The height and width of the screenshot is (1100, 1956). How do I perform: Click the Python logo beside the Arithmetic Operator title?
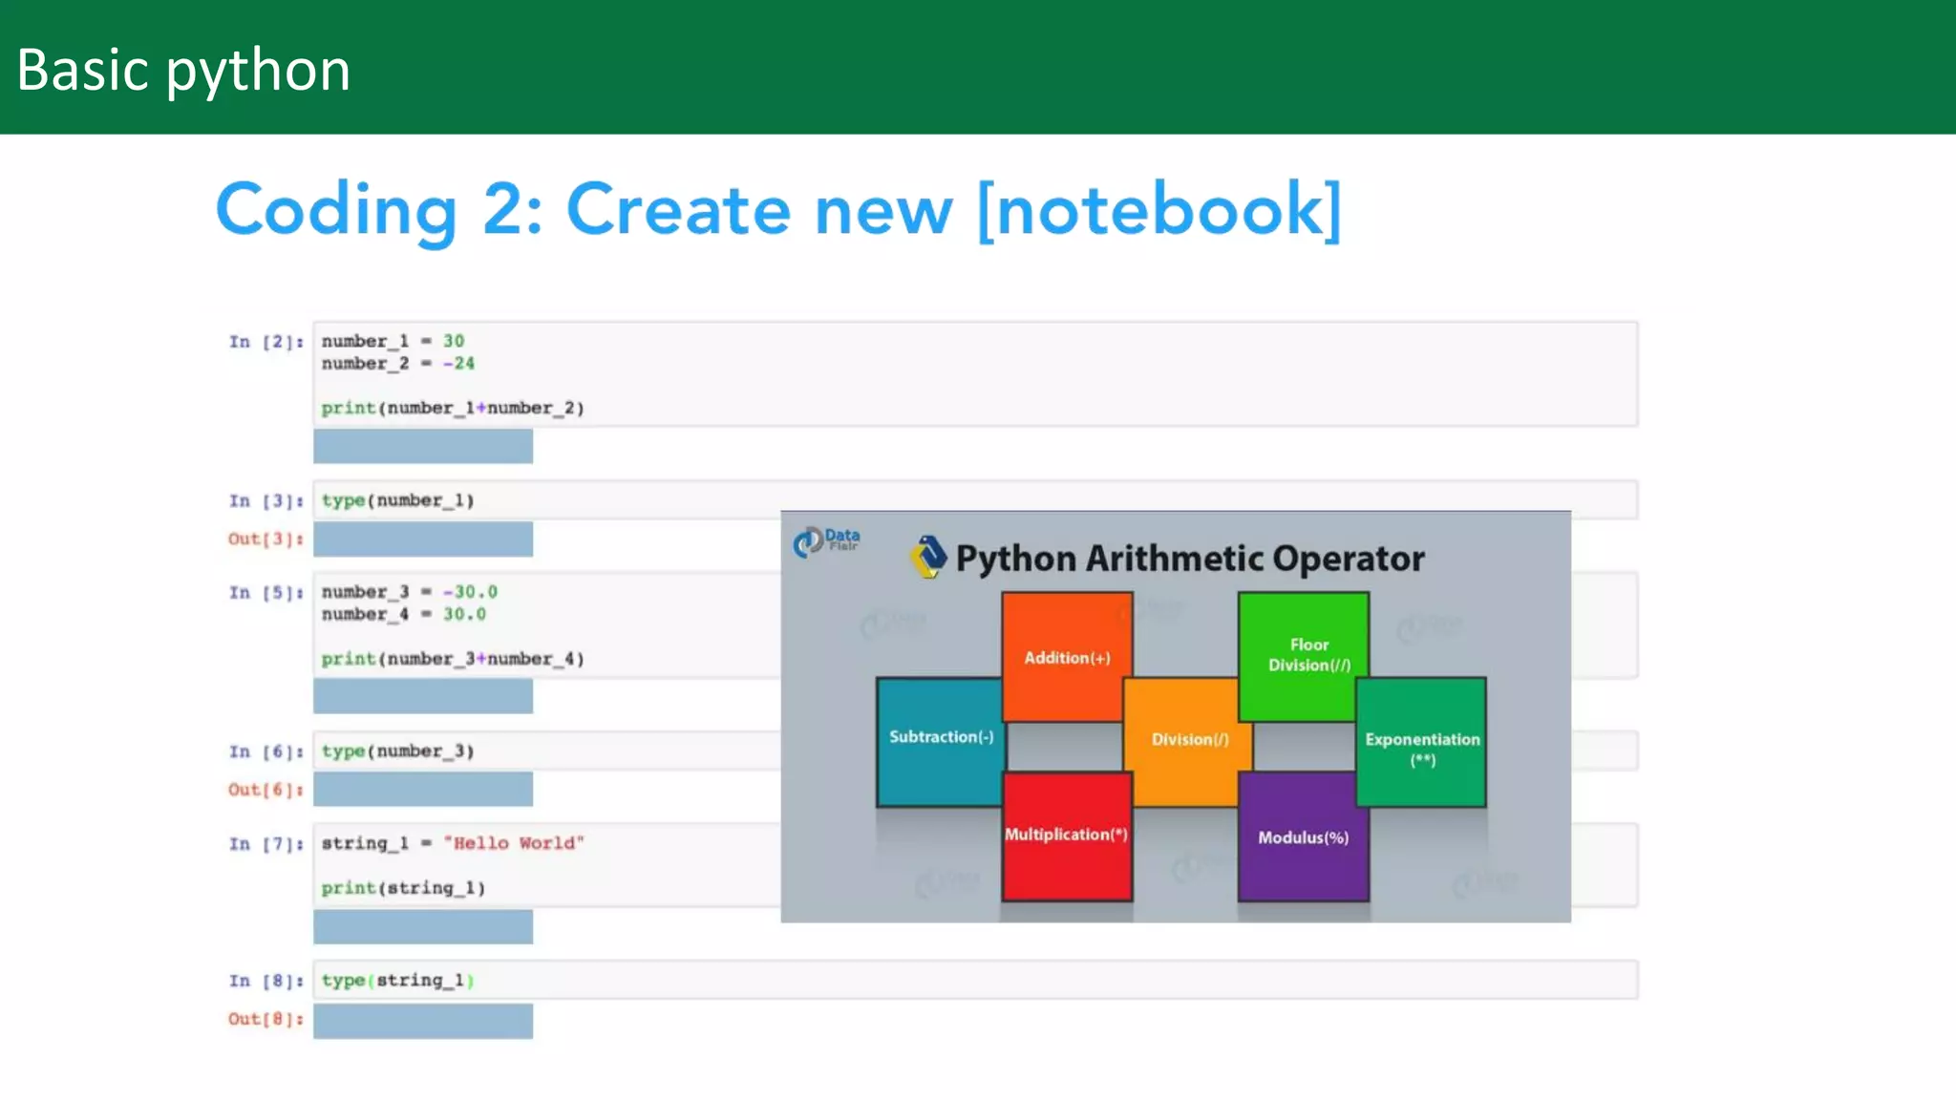click(927, 557)
